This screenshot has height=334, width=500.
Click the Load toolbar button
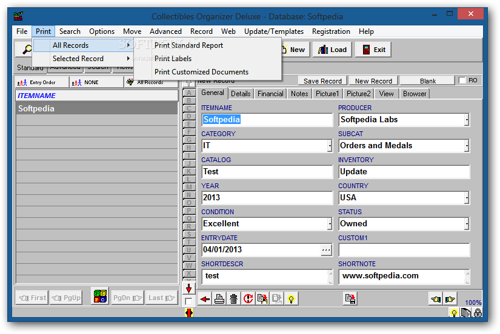332,50
